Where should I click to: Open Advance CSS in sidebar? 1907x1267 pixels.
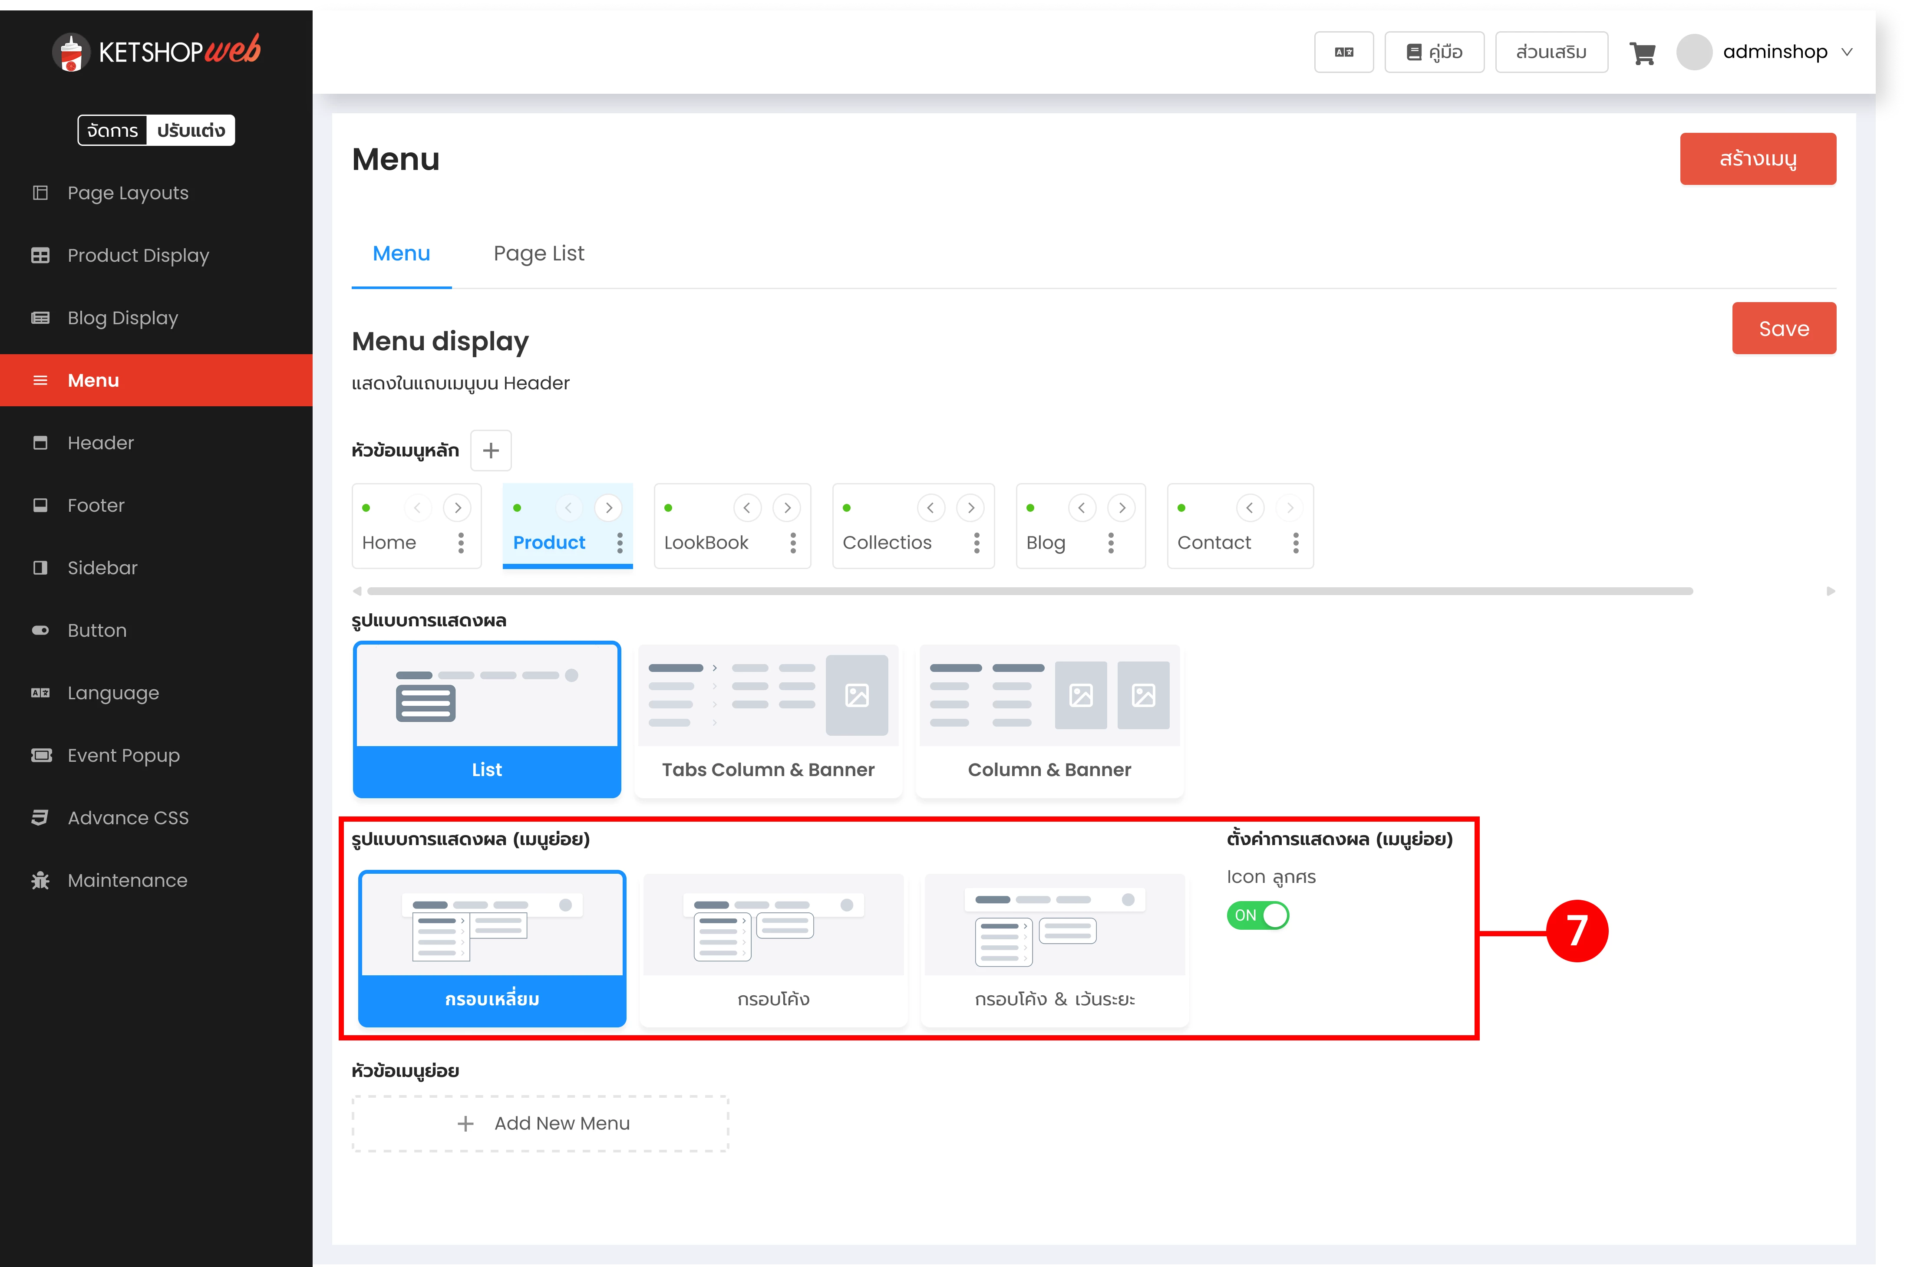coord(128,818)
